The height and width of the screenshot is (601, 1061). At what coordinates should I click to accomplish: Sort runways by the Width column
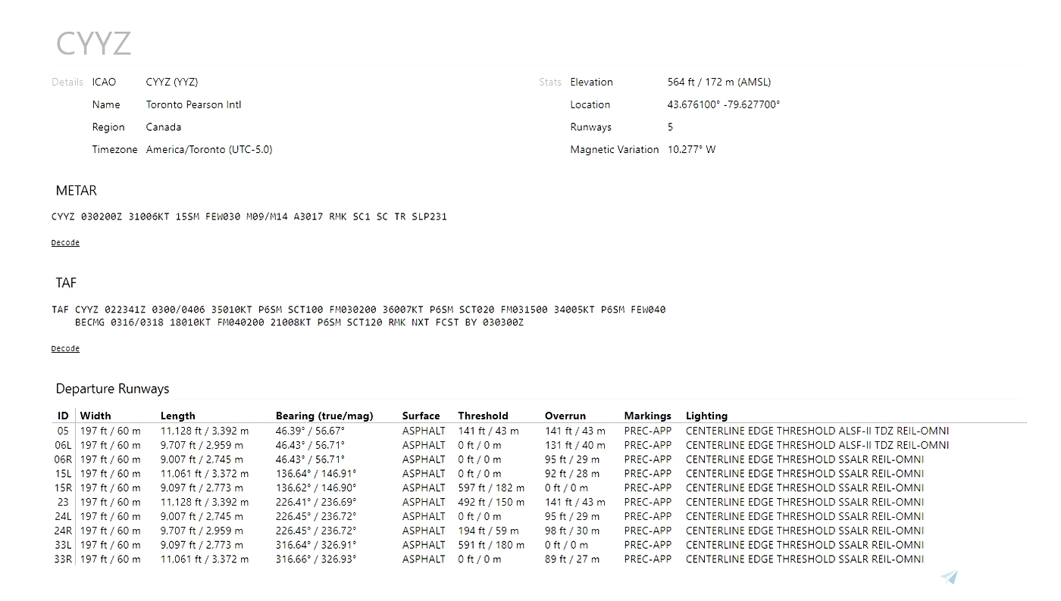tap(99, 416)
